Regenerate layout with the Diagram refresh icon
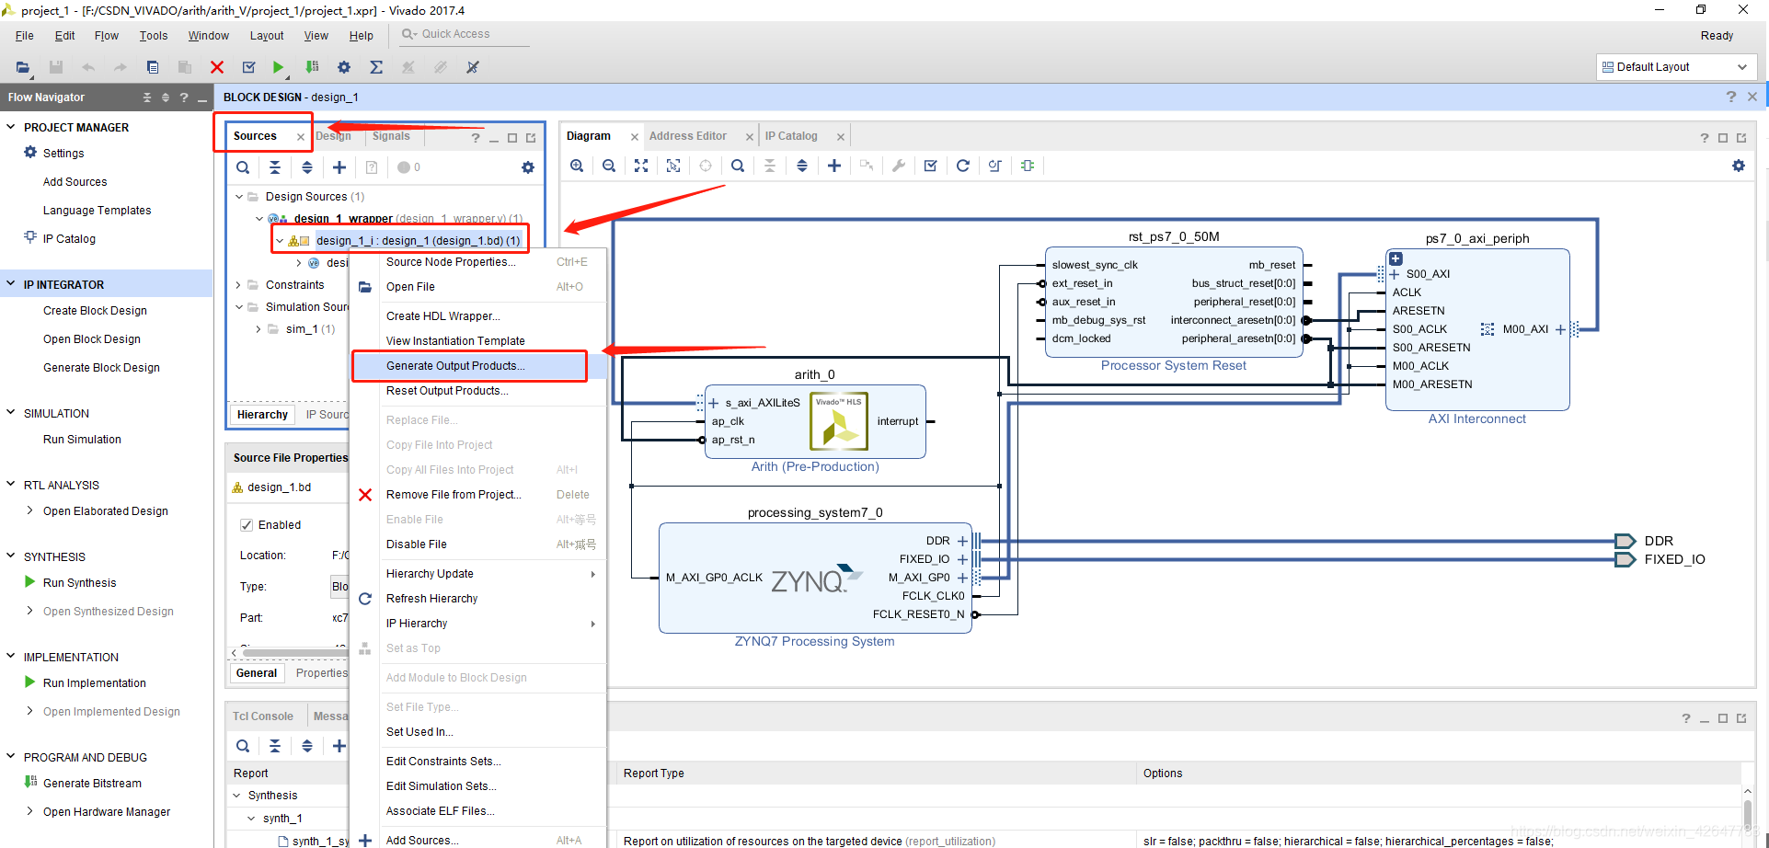 [x=963, y=166]
